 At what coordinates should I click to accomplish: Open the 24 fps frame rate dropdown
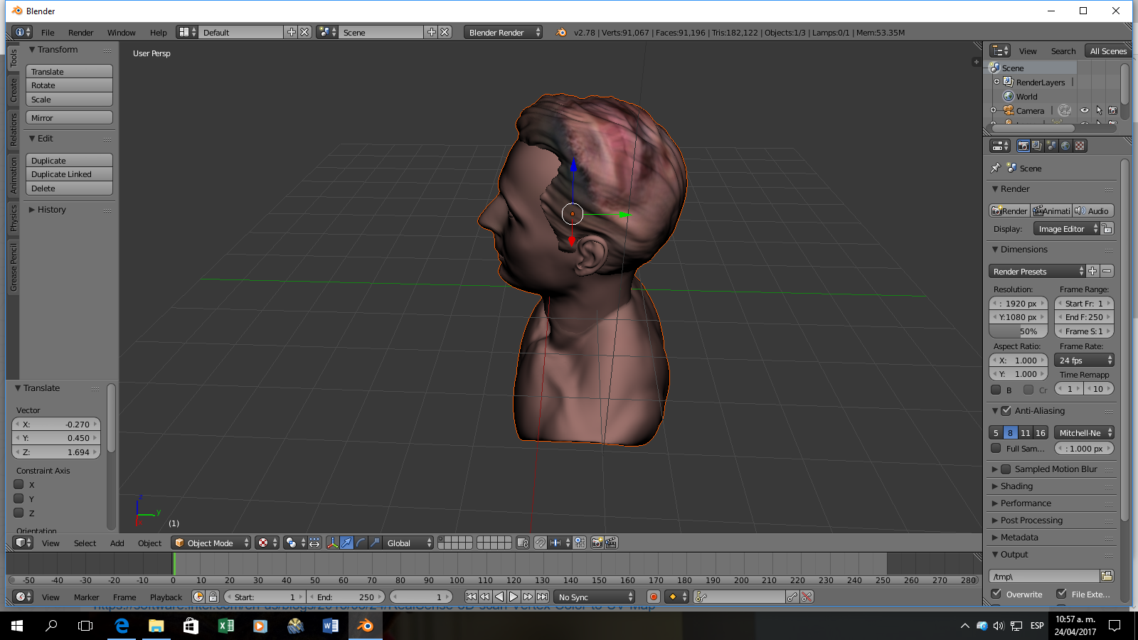point(1084,360)
